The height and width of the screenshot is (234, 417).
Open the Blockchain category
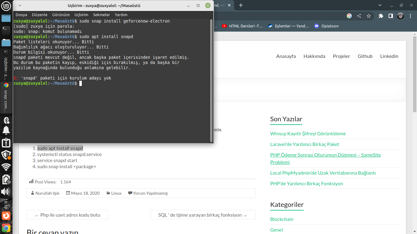282,219
